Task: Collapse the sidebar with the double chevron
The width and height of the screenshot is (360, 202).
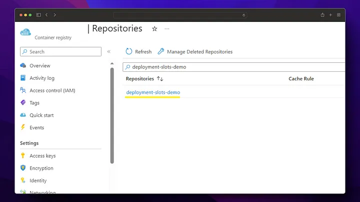Action: (109, 51)
